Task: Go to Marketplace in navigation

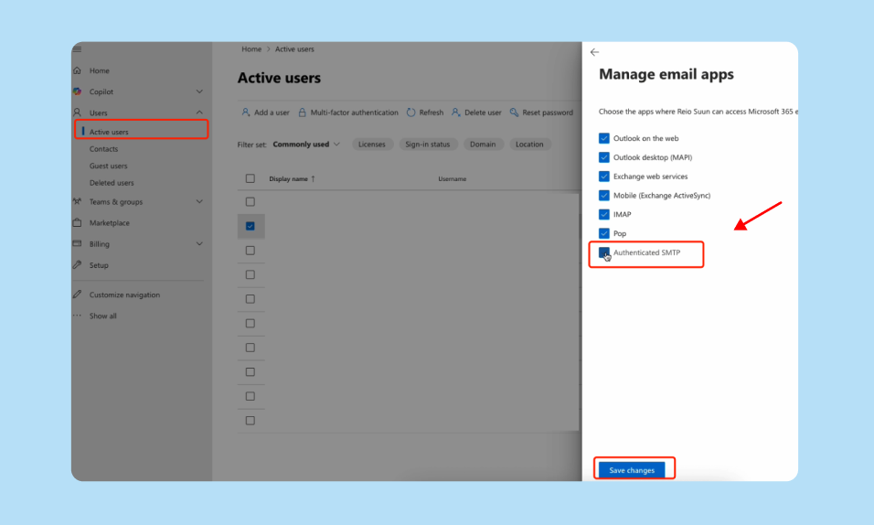Action: [110, 222]
